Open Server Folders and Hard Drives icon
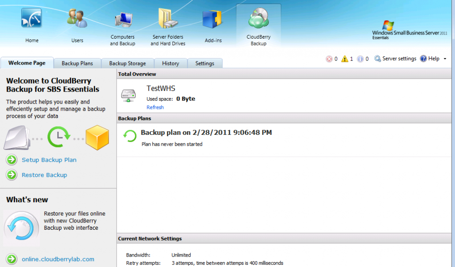Screen dimensions: 455x267 click(167, 19)
